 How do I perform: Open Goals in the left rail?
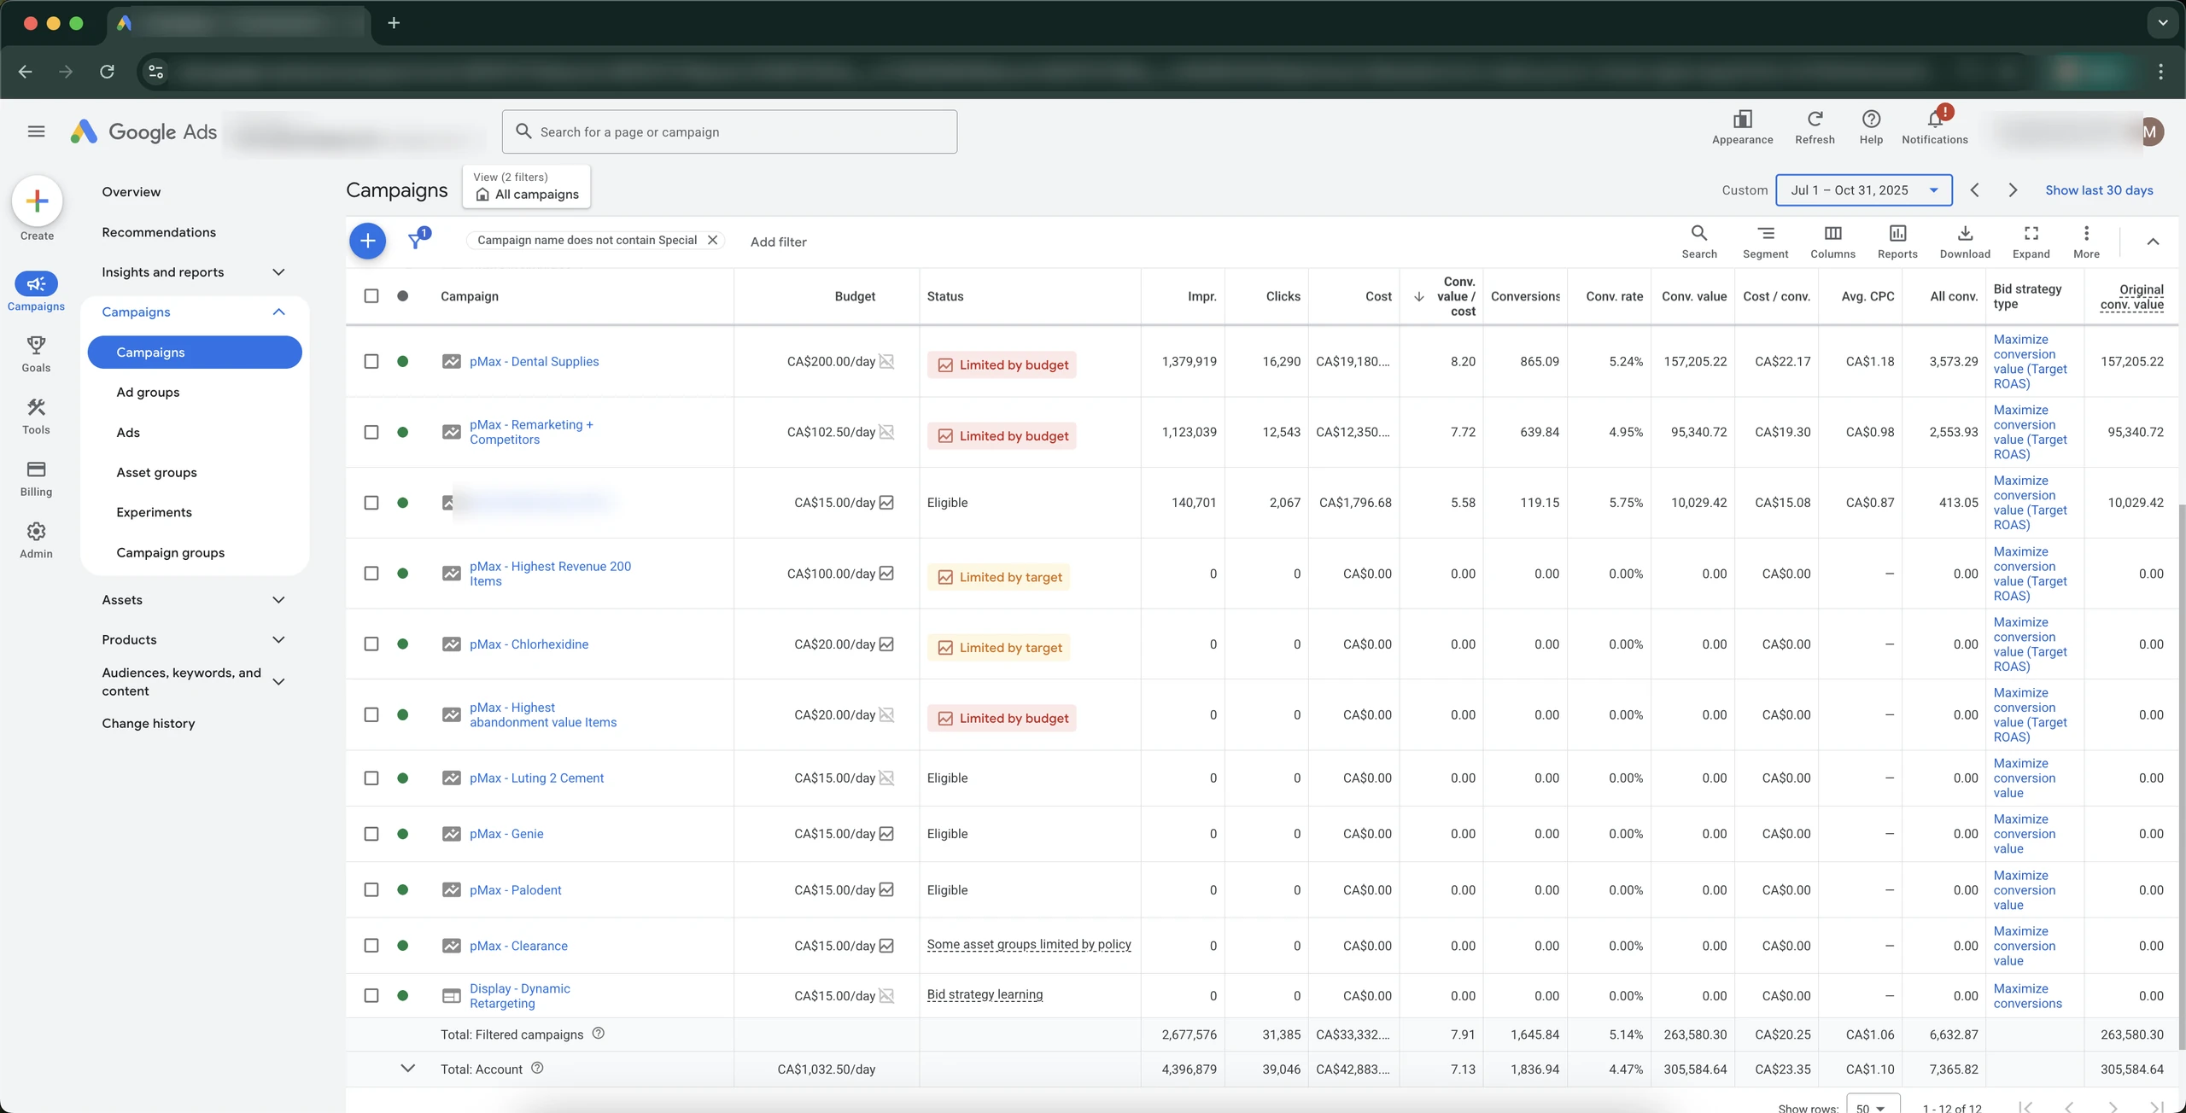(x=36, y=353)
